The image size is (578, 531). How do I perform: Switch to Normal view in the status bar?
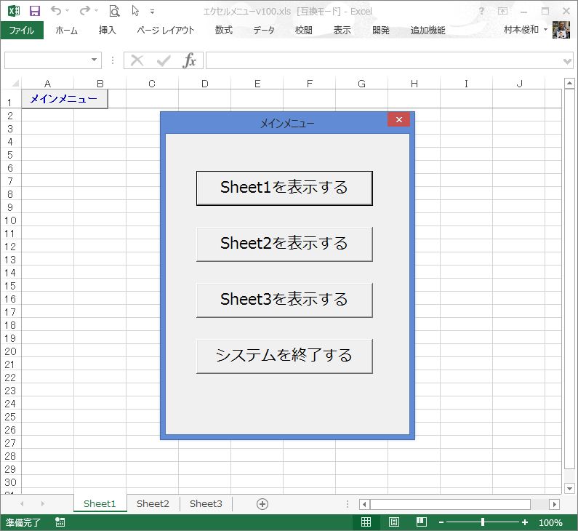click(x=366, y=522)
